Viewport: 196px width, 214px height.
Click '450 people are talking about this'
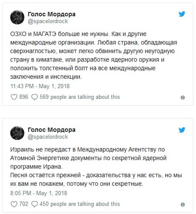coord(80,204)
